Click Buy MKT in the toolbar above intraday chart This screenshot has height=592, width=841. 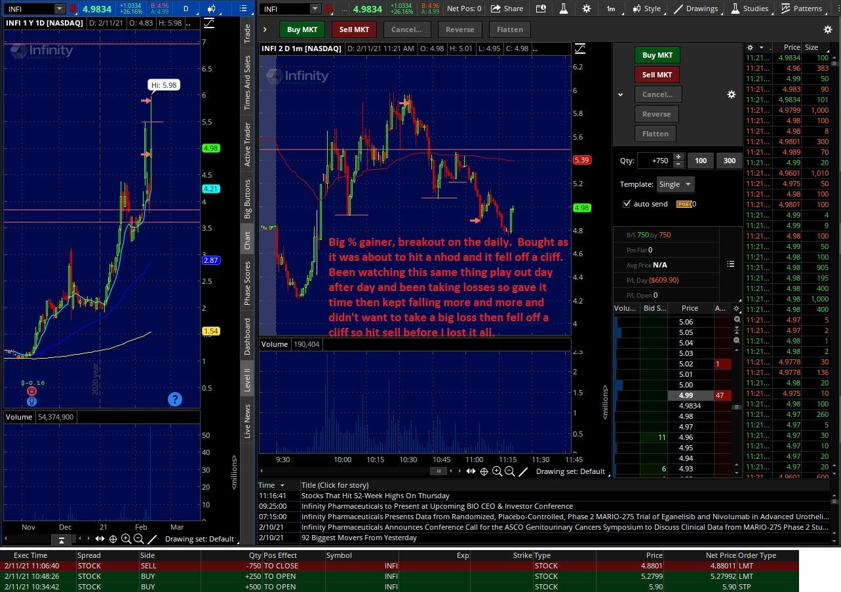pyautogui.click(x=302, y=30)
